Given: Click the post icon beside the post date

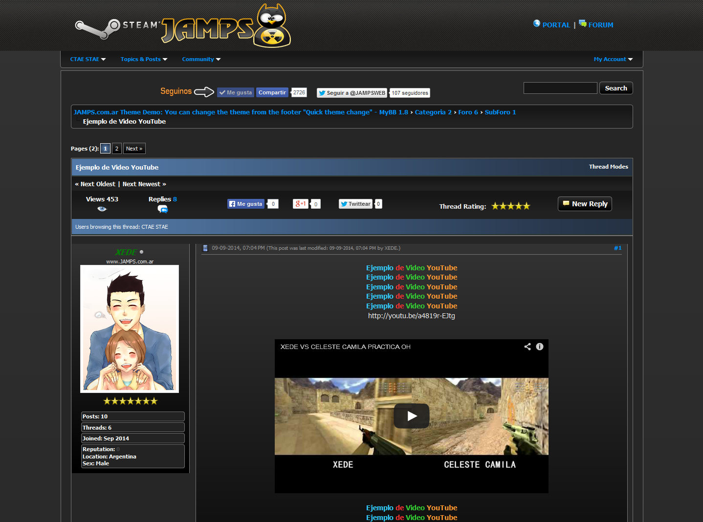Looking at the screenshot, I should tap(205, 248).
